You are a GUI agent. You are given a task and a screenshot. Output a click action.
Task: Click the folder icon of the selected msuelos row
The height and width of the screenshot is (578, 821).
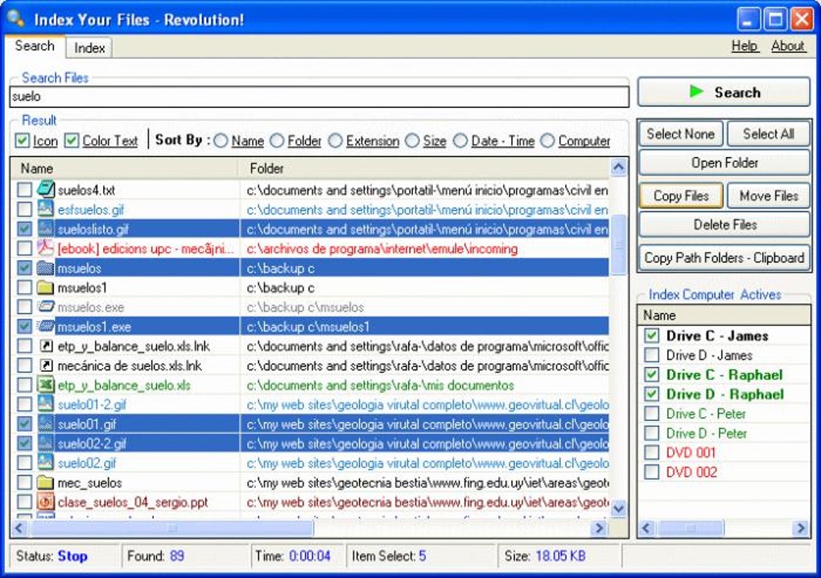coord(46,267)
